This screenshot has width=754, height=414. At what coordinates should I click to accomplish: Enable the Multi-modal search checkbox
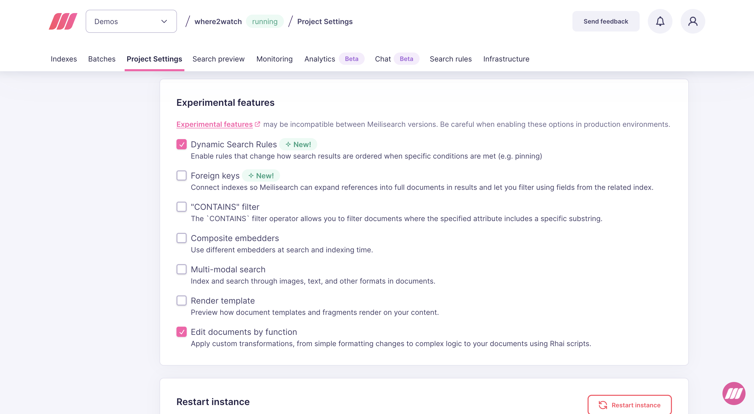click(182, 270)
